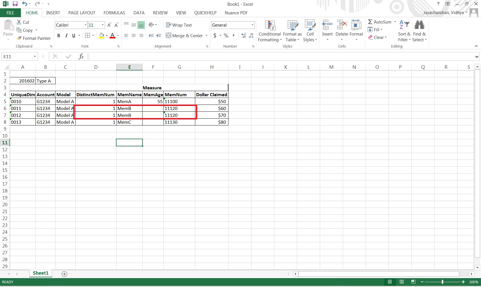Switch to the FORMULAS tab
481x287 pixels.
(x=114, y=13)
